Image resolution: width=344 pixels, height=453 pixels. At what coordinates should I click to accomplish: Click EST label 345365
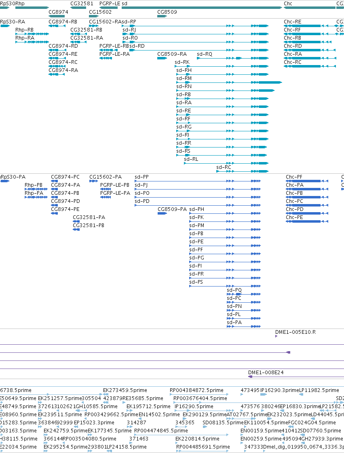tap(185, 423)
